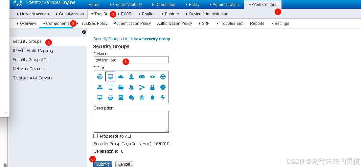Expand the Operations menu

(164, 4)
